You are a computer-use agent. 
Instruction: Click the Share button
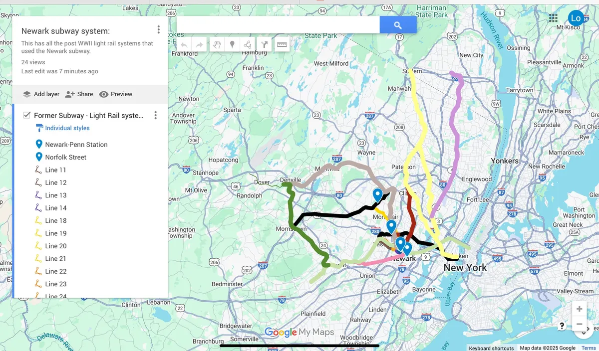pos(79,94)
